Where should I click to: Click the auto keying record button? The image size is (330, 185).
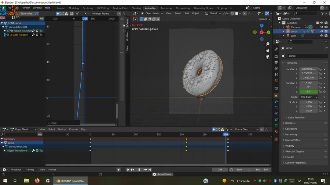point(118,170)
